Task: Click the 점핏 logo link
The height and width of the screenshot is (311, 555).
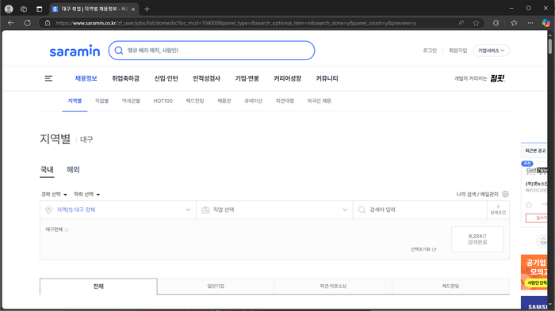Action: 497,78
